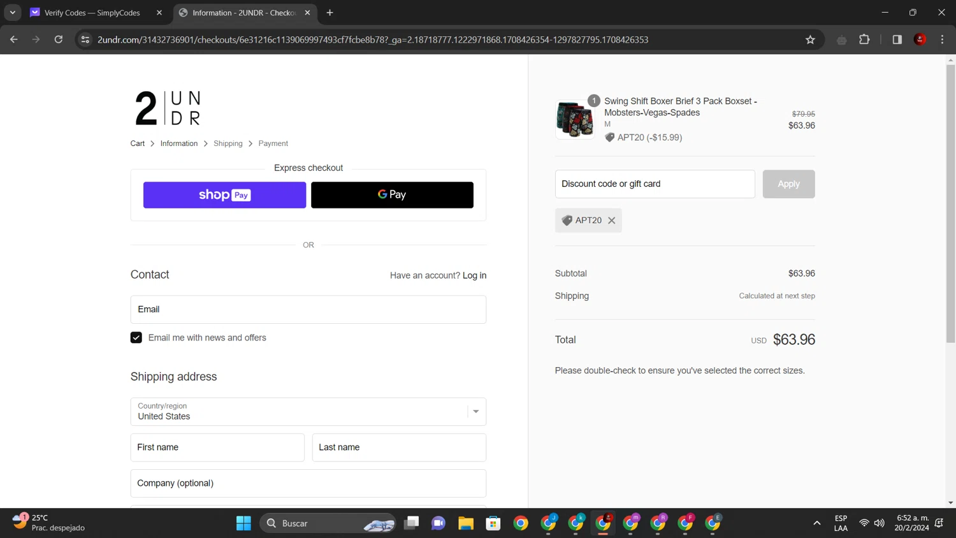The width and height of the screenshot is (956, 538).
Task: Focus the First name field
Action: coord(217,447)
